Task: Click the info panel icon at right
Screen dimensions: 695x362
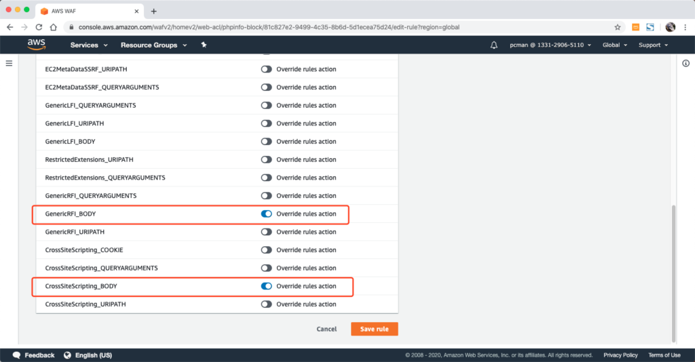Action: [685, 63]
